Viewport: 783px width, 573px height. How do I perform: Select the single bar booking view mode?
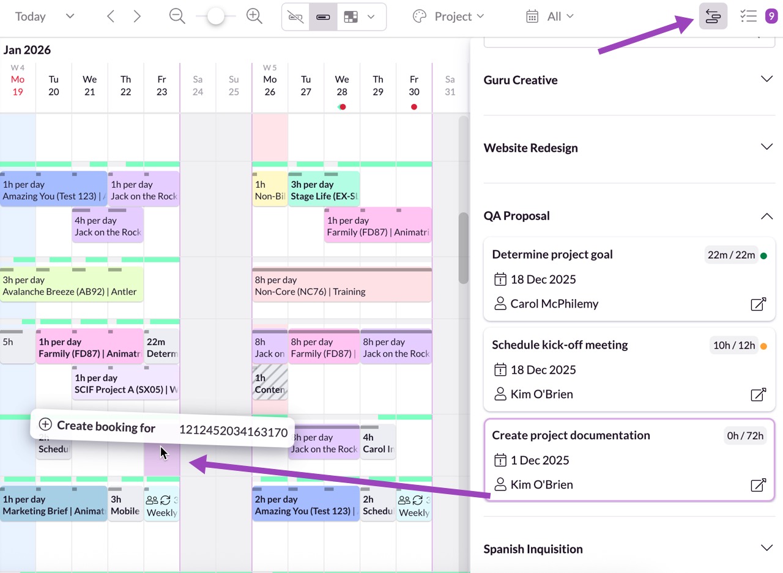pos(323,17)
